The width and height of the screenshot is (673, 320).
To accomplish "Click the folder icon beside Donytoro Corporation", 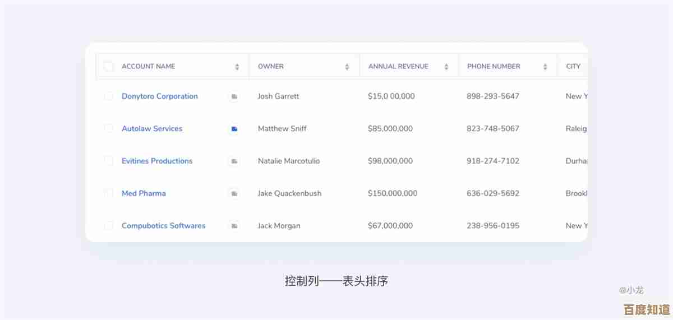I will (x=234, y=96).
